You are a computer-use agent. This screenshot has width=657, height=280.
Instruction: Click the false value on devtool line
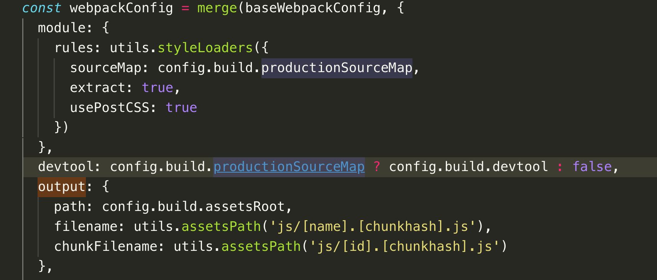pos(592,167)
